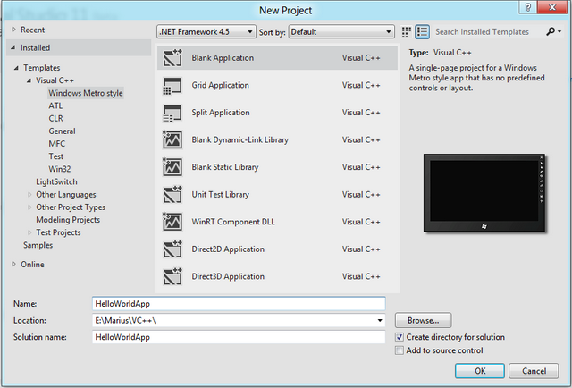Switch to small icons view

coord(406,32)
